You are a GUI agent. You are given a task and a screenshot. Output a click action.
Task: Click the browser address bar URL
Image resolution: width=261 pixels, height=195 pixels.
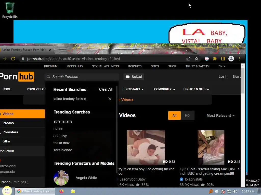[x=74, y=59]
